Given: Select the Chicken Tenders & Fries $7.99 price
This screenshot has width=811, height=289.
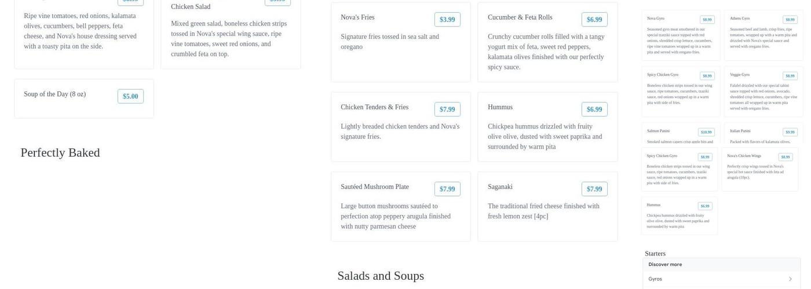Looking at the screenshot, I should 447,109.
